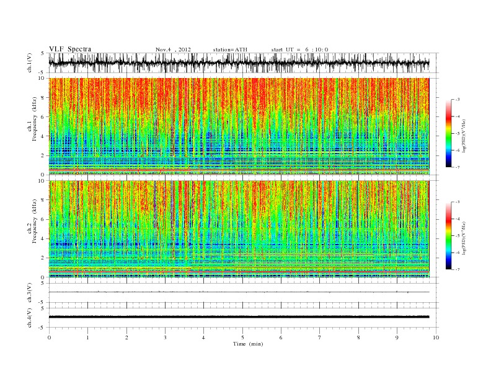Select the "start UT = 6 :10: 0" text

(x=299, y=50)
